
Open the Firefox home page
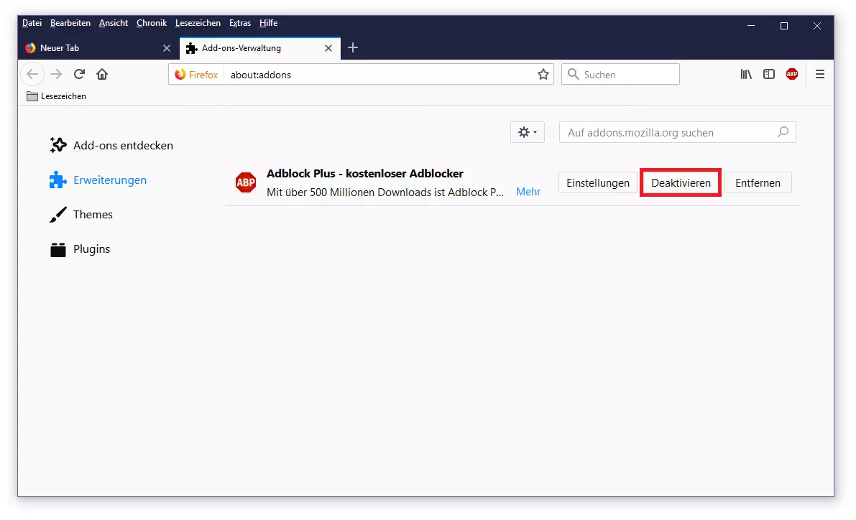pyautogui.click(x=102, y=74)
